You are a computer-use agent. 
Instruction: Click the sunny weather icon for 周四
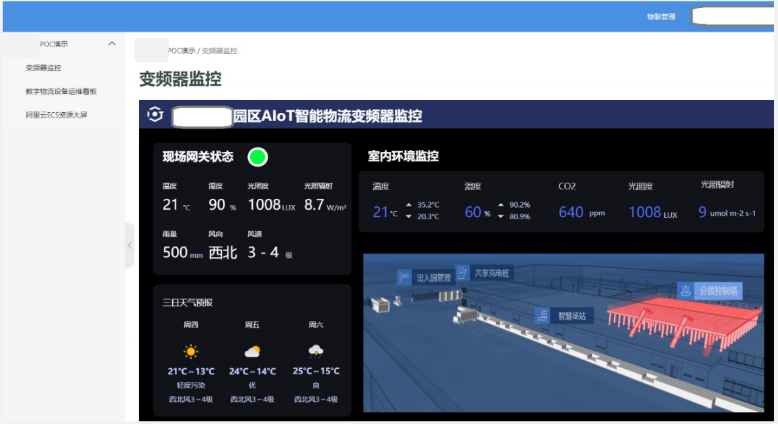(191, 351)
